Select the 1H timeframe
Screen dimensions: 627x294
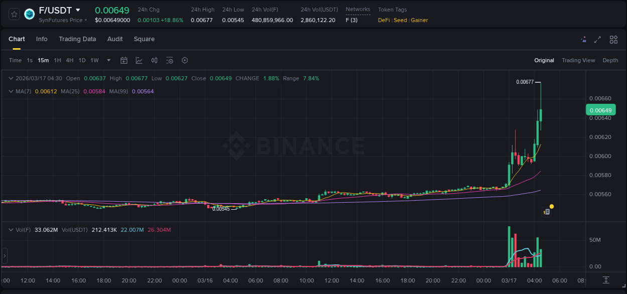pos(58,60)
